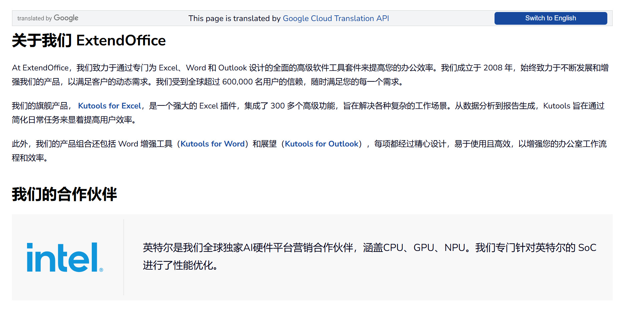Click the 我们的合作伙伴 heading
This screenshot has width=627, height=315.
click(x=64, y=194)
